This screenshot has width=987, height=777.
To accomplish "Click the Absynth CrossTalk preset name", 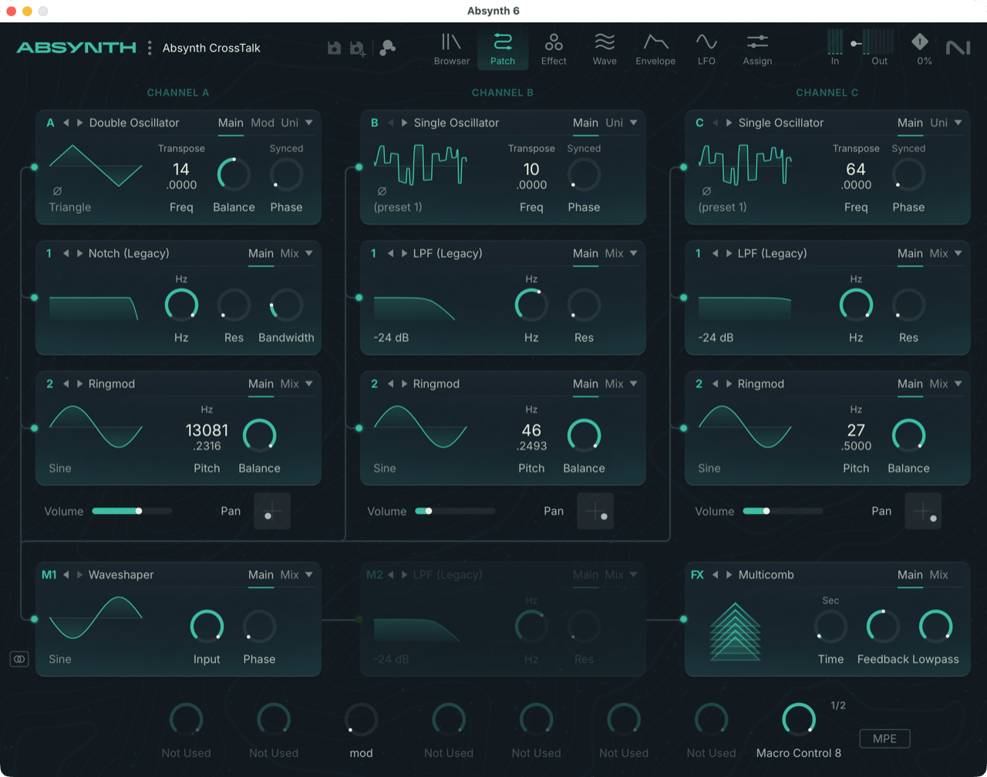I will (211, 47).
